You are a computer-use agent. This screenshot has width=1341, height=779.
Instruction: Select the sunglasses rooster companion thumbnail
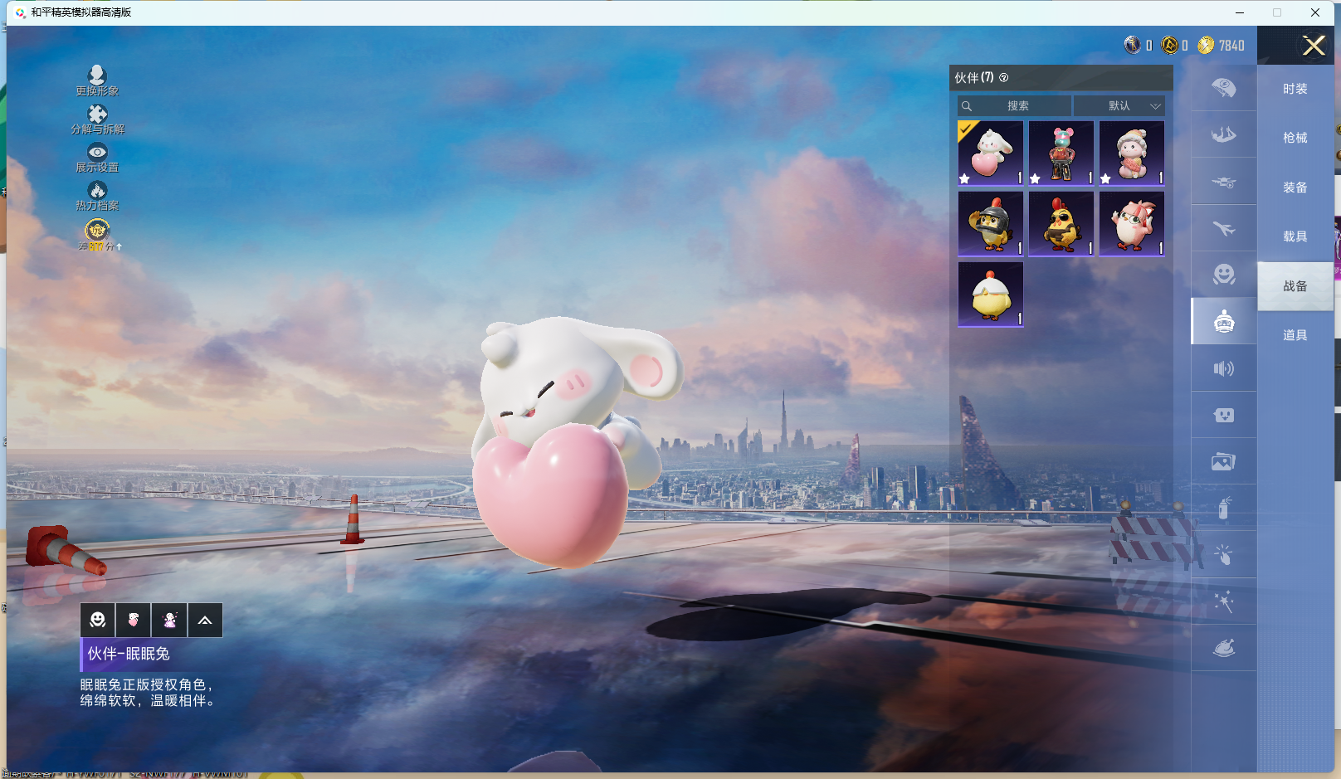(x=1061, y=224)
